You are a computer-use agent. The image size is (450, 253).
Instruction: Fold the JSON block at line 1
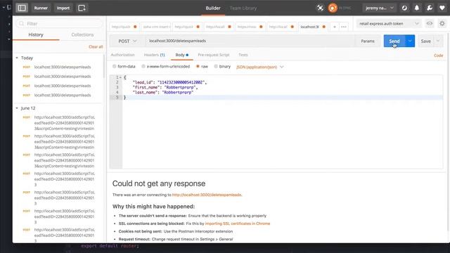(x=120, y=77)
